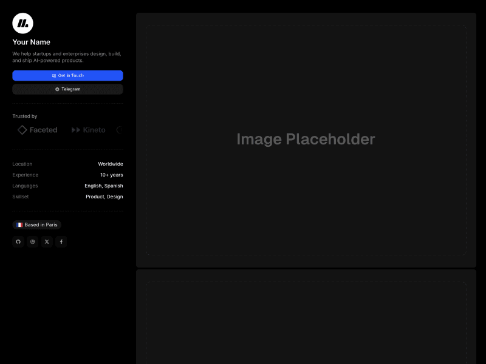
Task: Click the Worldwide location value
Action: click(x=111, y=164)
